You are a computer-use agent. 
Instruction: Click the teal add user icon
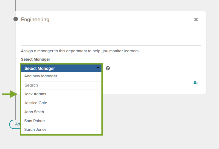coord(196,83)
